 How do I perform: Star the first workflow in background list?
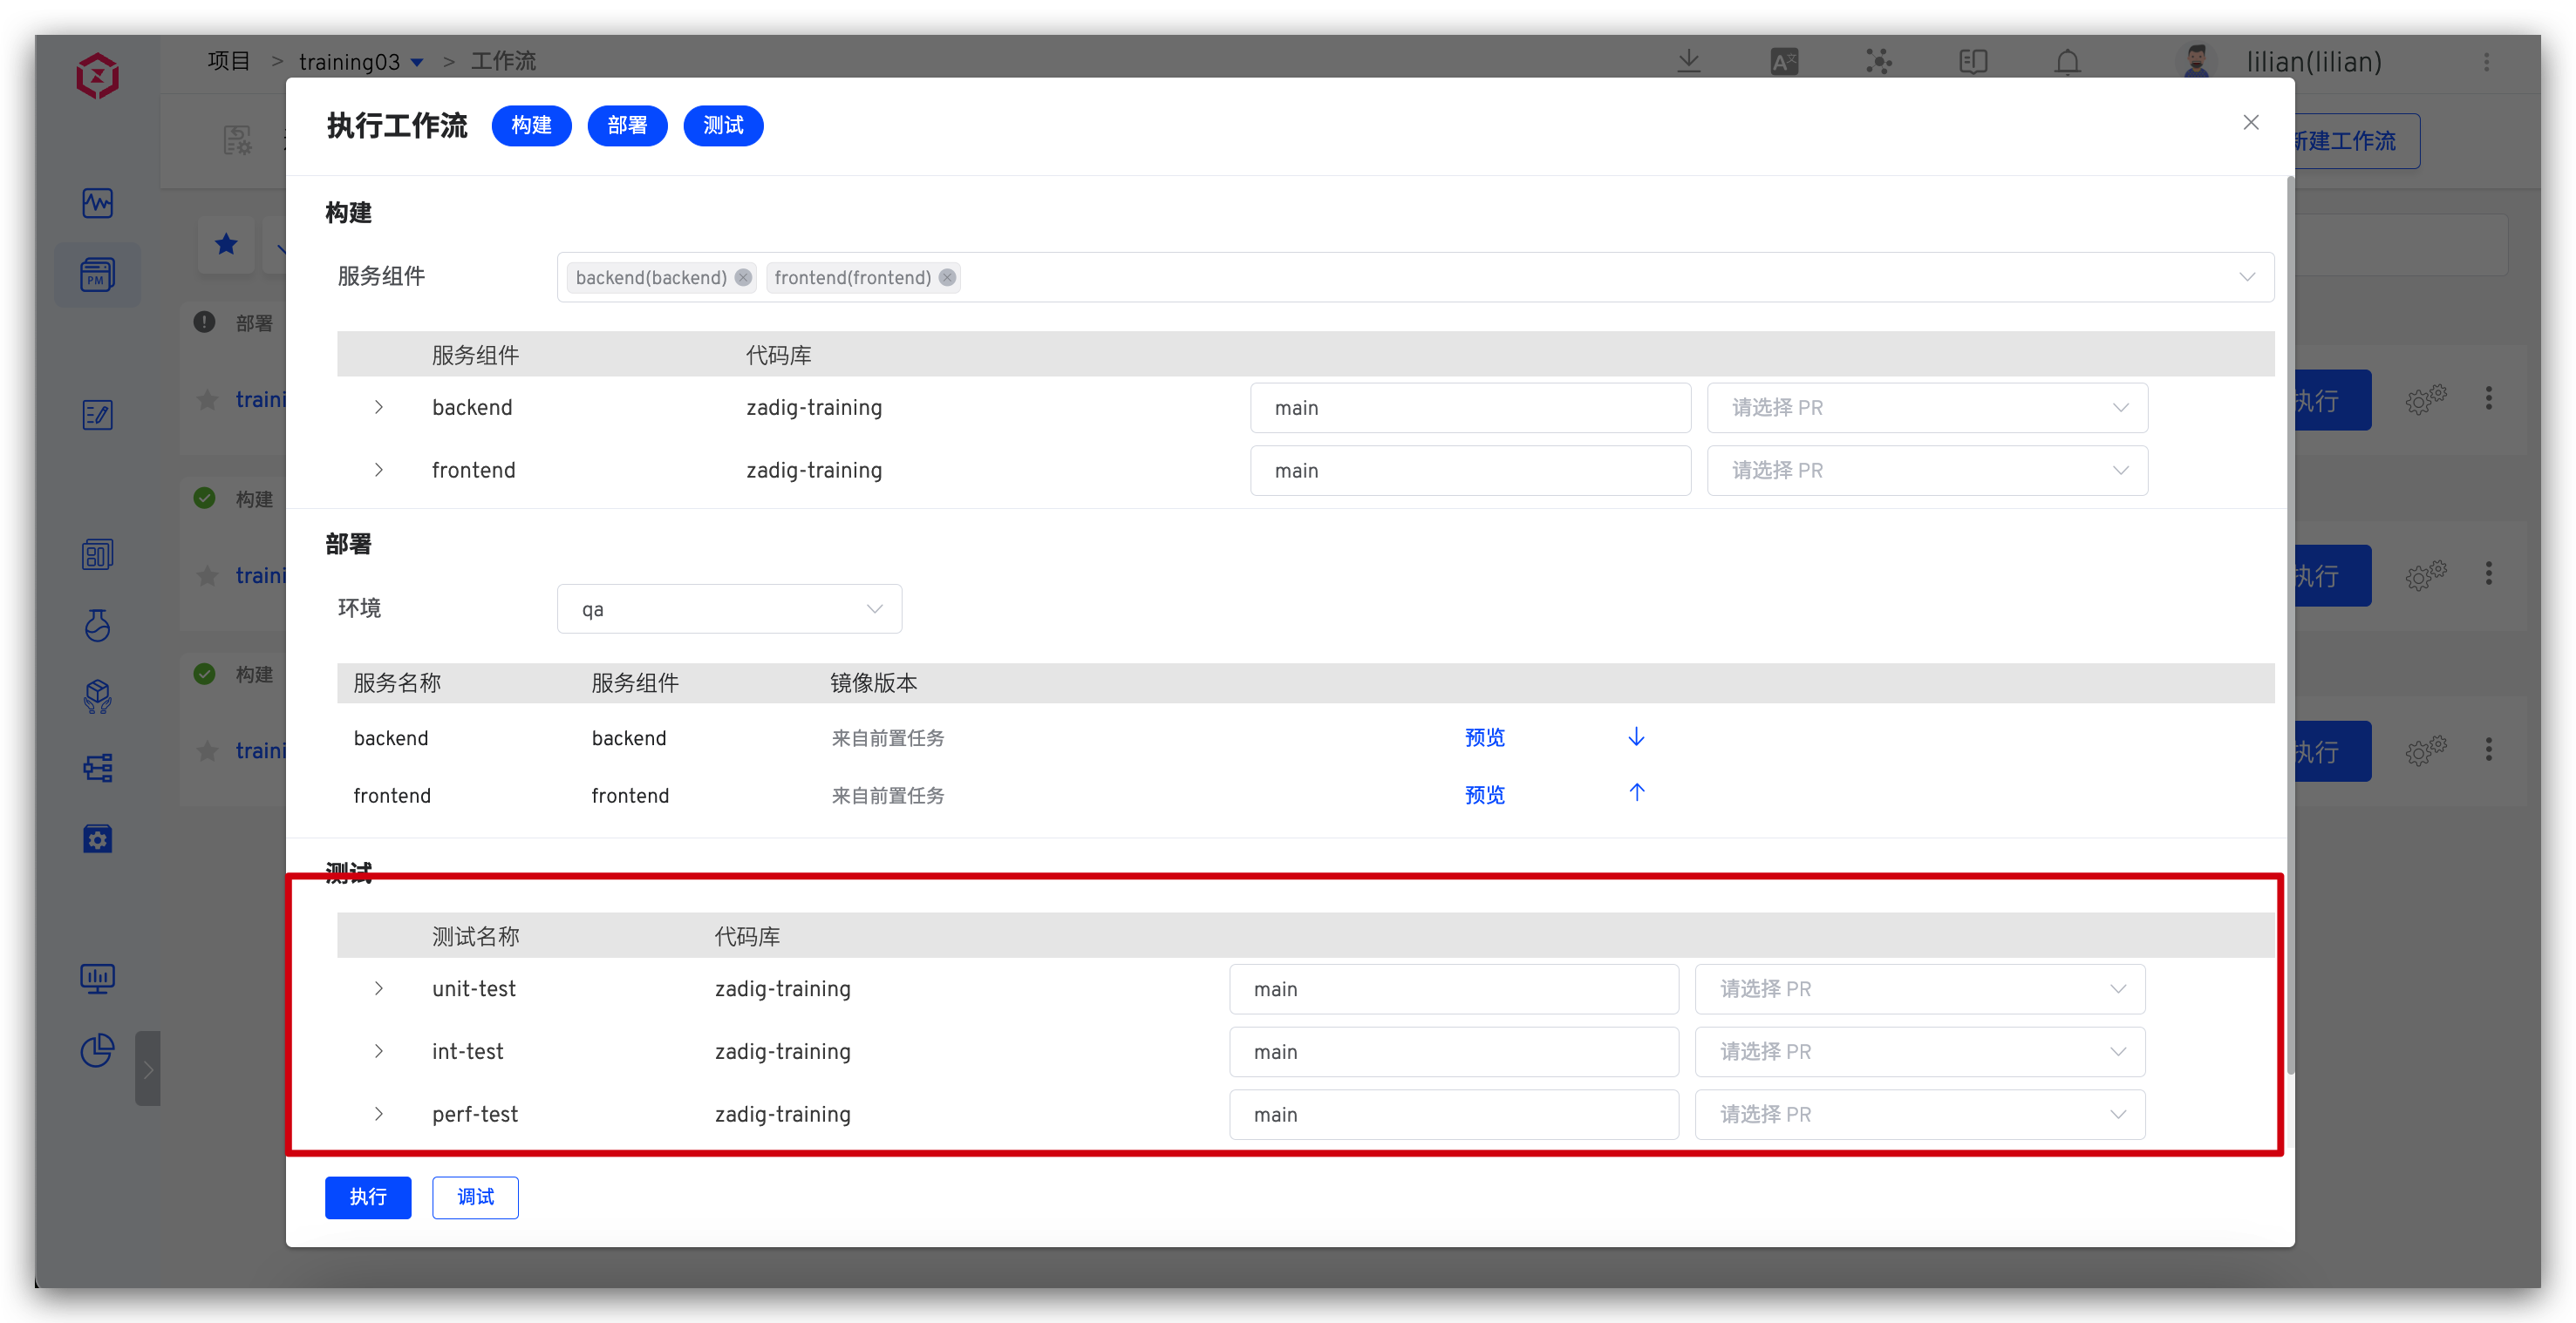207,400
